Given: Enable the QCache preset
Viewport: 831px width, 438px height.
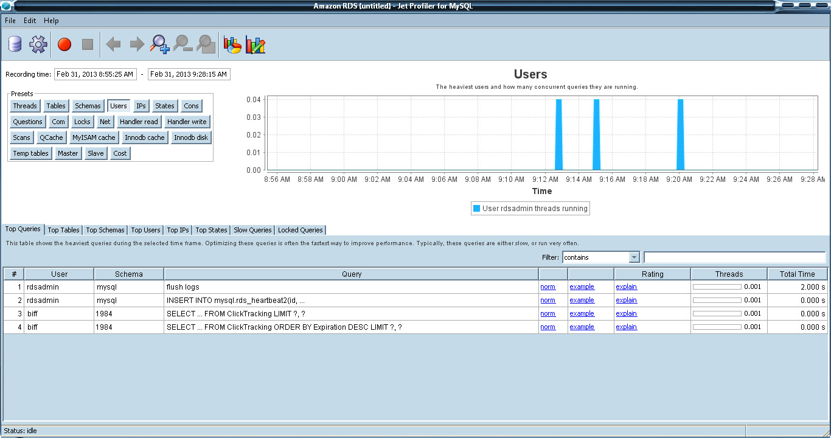Looking at the screenshot, I should coord(51,137).
